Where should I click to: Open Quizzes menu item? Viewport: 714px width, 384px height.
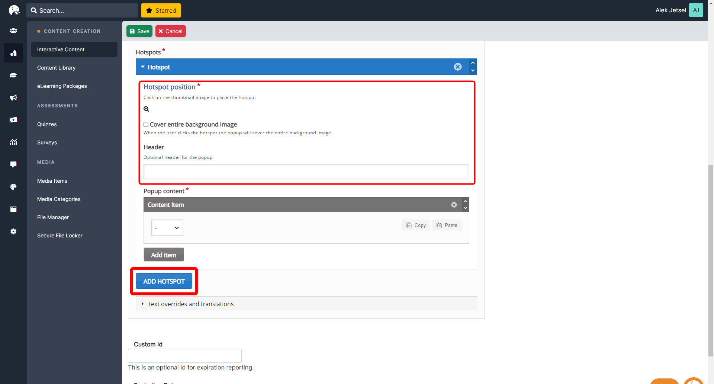click(x=47, y=124)
